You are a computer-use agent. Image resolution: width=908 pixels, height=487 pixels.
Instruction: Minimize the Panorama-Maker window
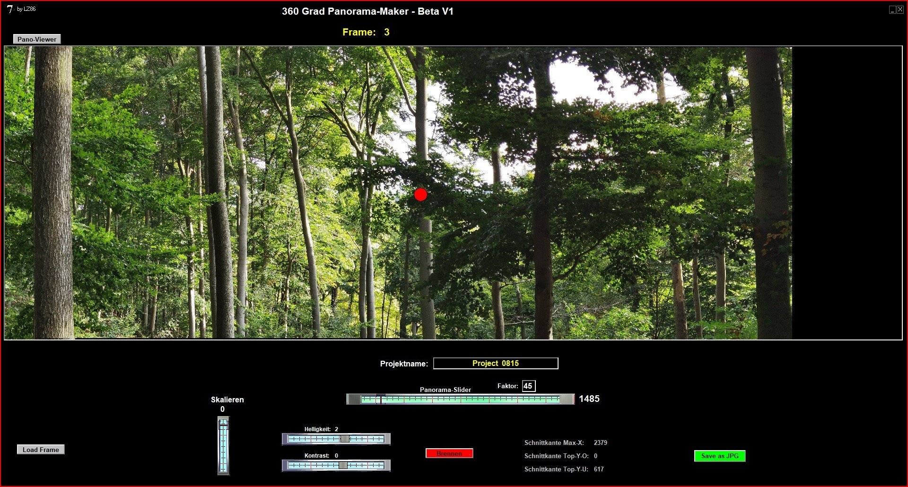pyautogui.click(x=892, y=9)
